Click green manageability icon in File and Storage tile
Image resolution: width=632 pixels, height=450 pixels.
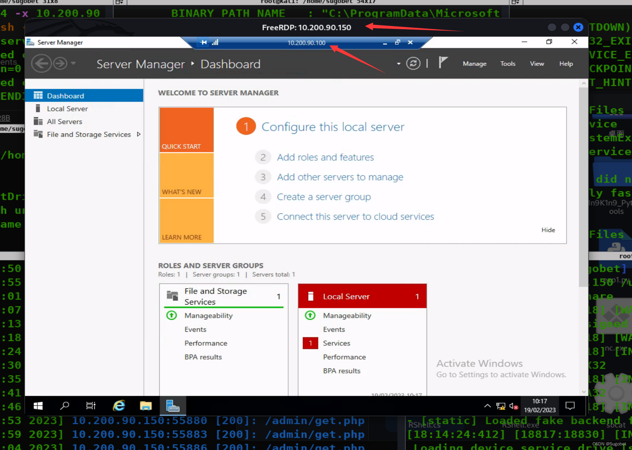point(172,315)
